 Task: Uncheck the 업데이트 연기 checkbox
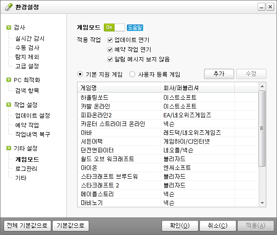pyautogui.click(x=110, y=40)
